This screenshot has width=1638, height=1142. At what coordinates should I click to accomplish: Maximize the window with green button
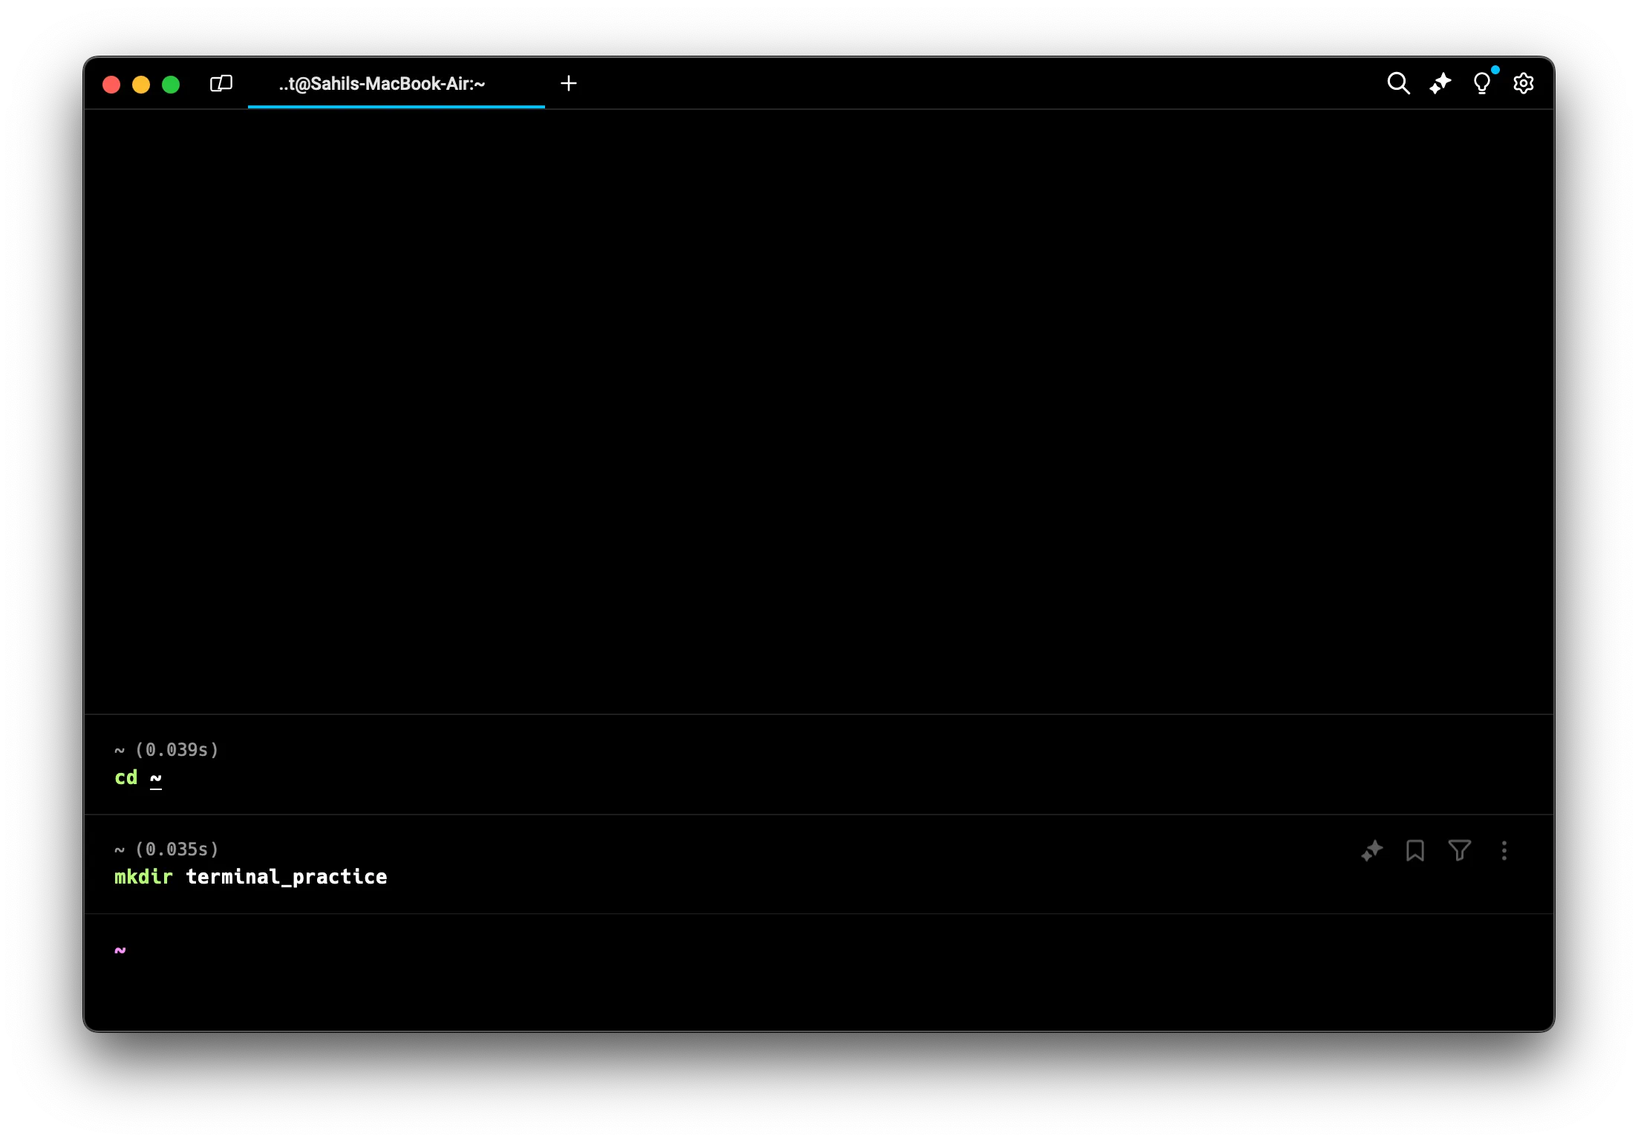[171, 85]
